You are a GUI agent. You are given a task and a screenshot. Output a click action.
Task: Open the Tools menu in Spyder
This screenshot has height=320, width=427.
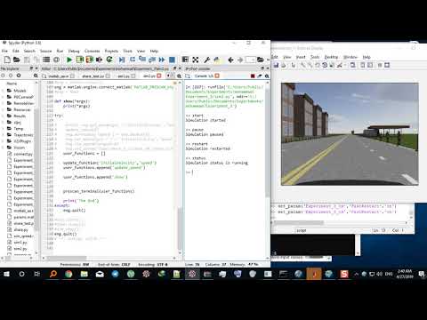tap(127, 51)
